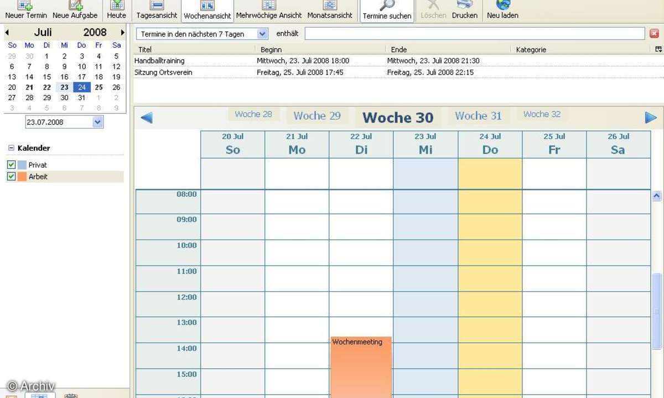Click the Arbeit orange color swatch
Viewport: 664px width, 398px height.
point(22,176)
